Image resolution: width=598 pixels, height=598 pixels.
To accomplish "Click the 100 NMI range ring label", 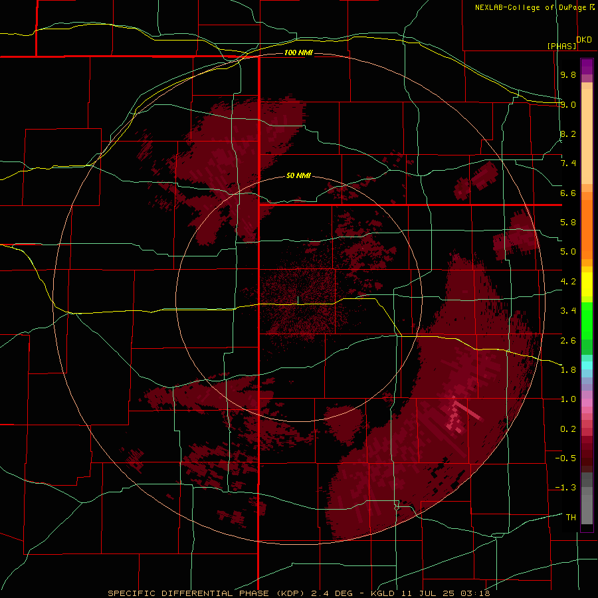I will (x=298, y=52).
